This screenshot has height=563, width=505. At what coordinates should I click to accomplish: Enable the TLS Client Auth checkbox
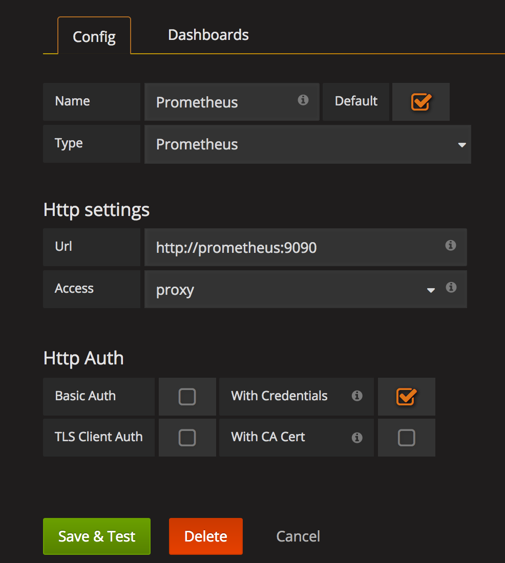[x=187, y=438]
